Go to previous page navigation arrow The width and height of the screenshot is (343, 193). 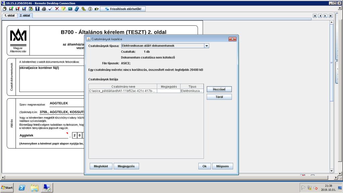320,16
